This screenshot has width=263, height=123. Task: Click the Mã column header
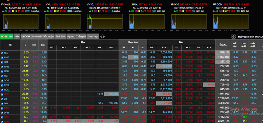tap(10, 45)
